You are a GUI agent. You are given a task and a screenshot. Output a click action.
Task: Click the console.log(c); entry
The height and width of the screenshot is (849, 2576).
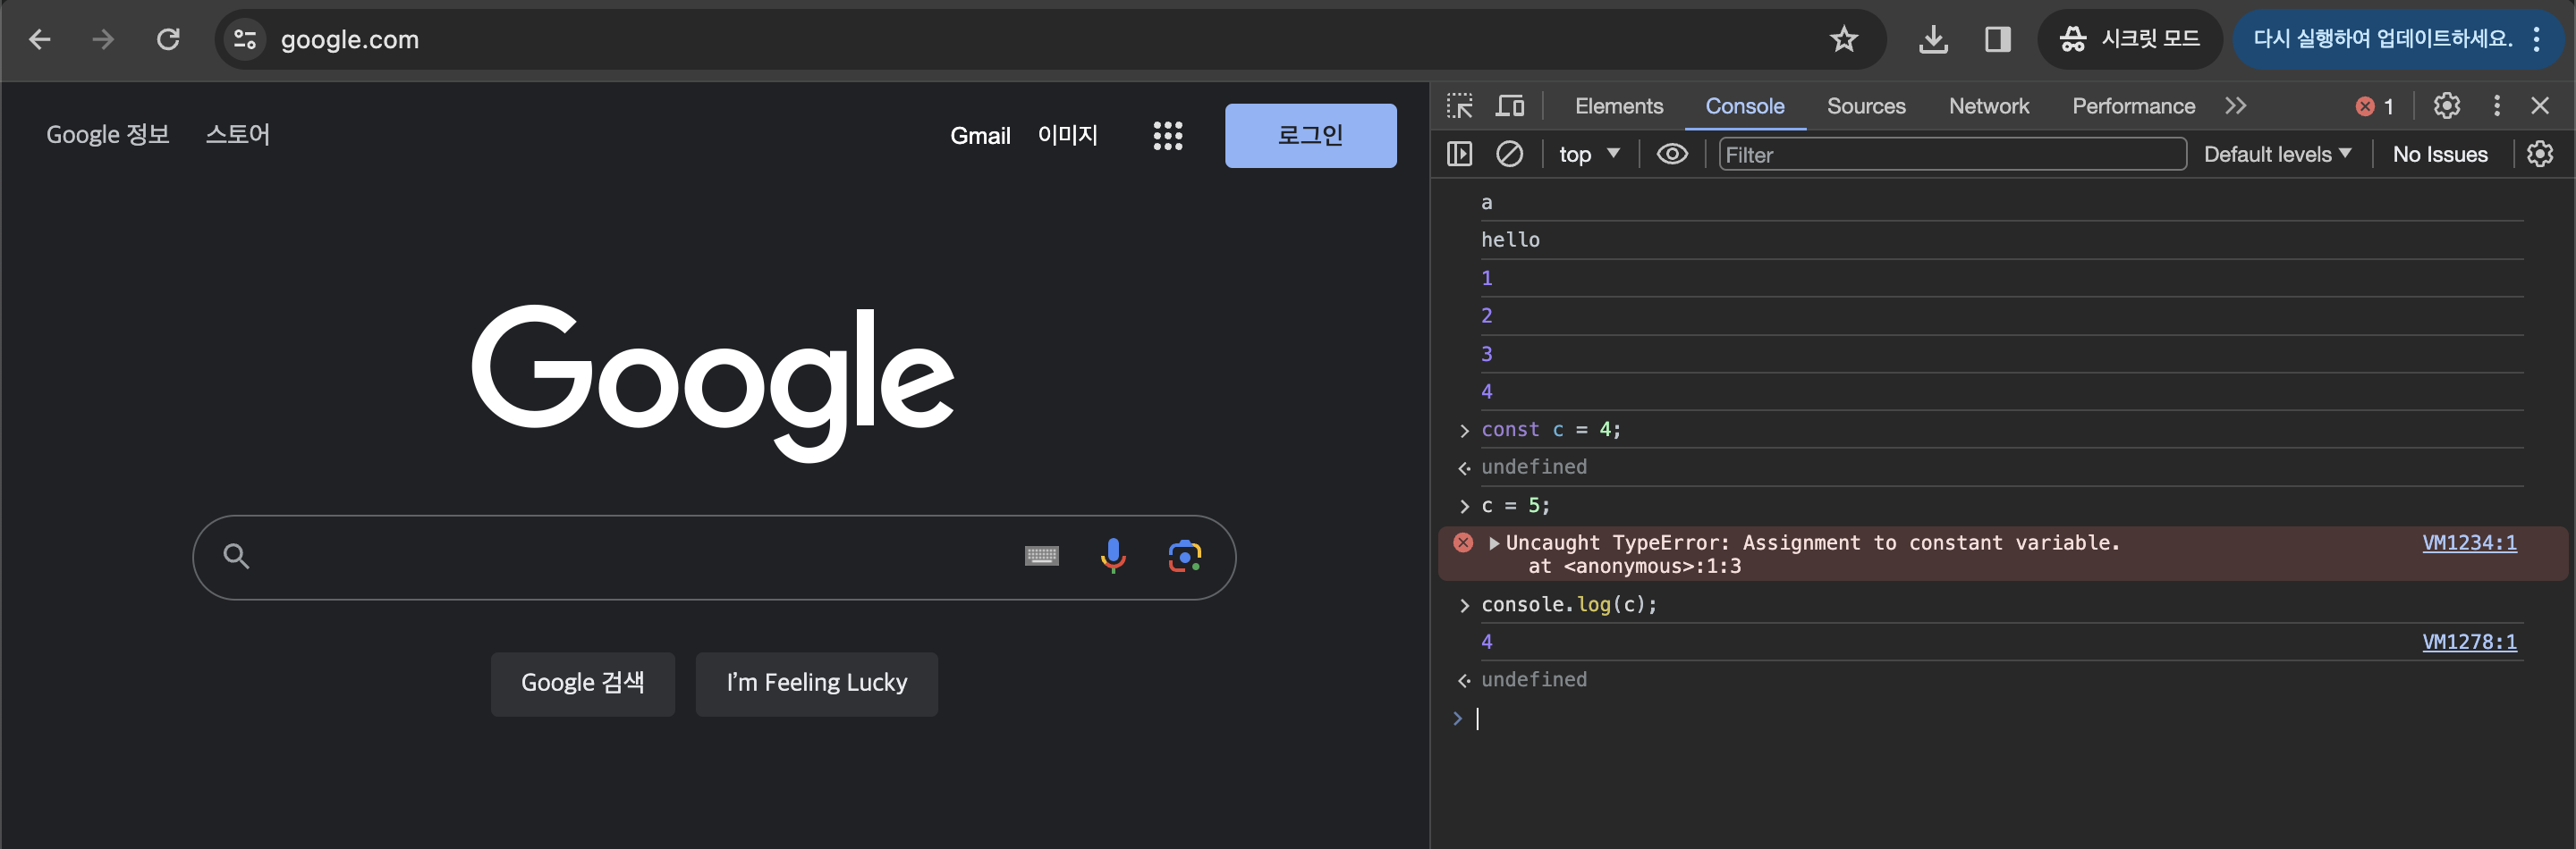[x=1568, y=604]
